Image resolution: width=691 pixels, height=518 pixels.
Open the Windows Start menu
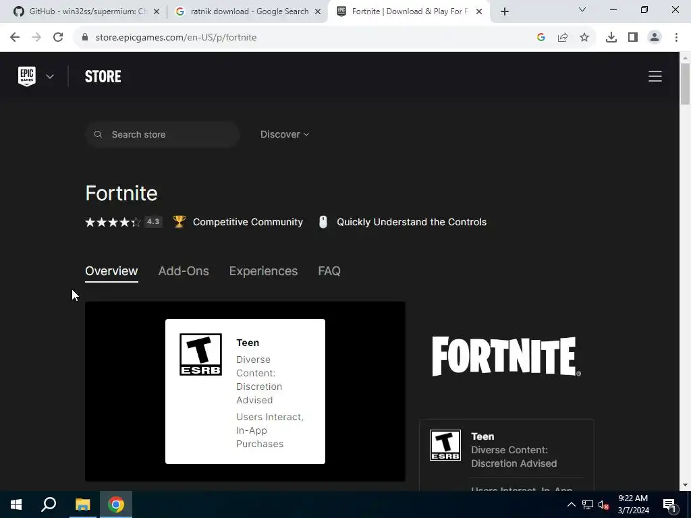[16, 505]
